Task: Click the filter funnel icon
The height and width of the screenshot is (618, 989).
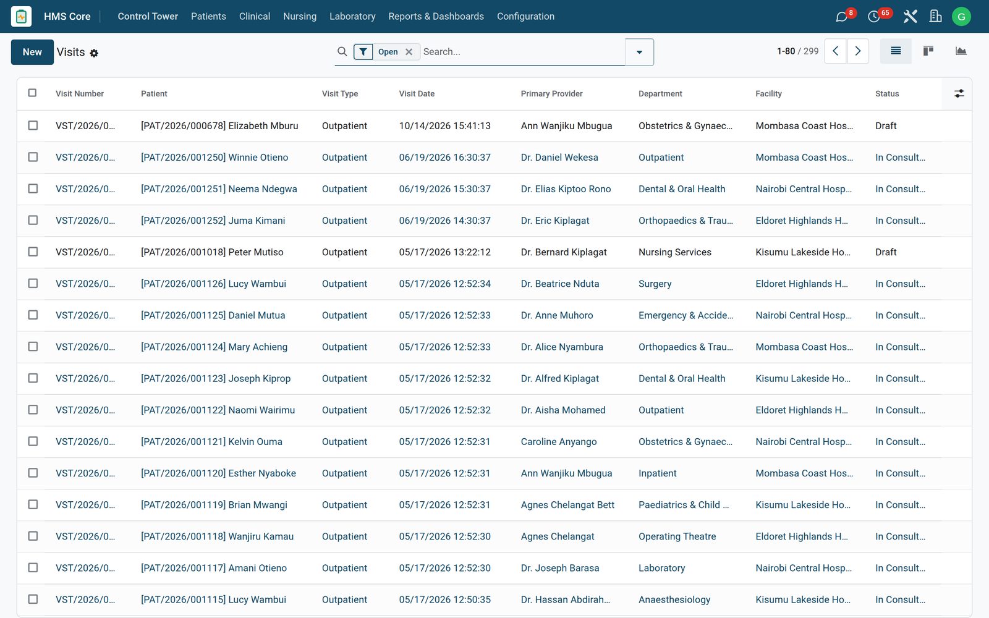Action: click(363, 52)
